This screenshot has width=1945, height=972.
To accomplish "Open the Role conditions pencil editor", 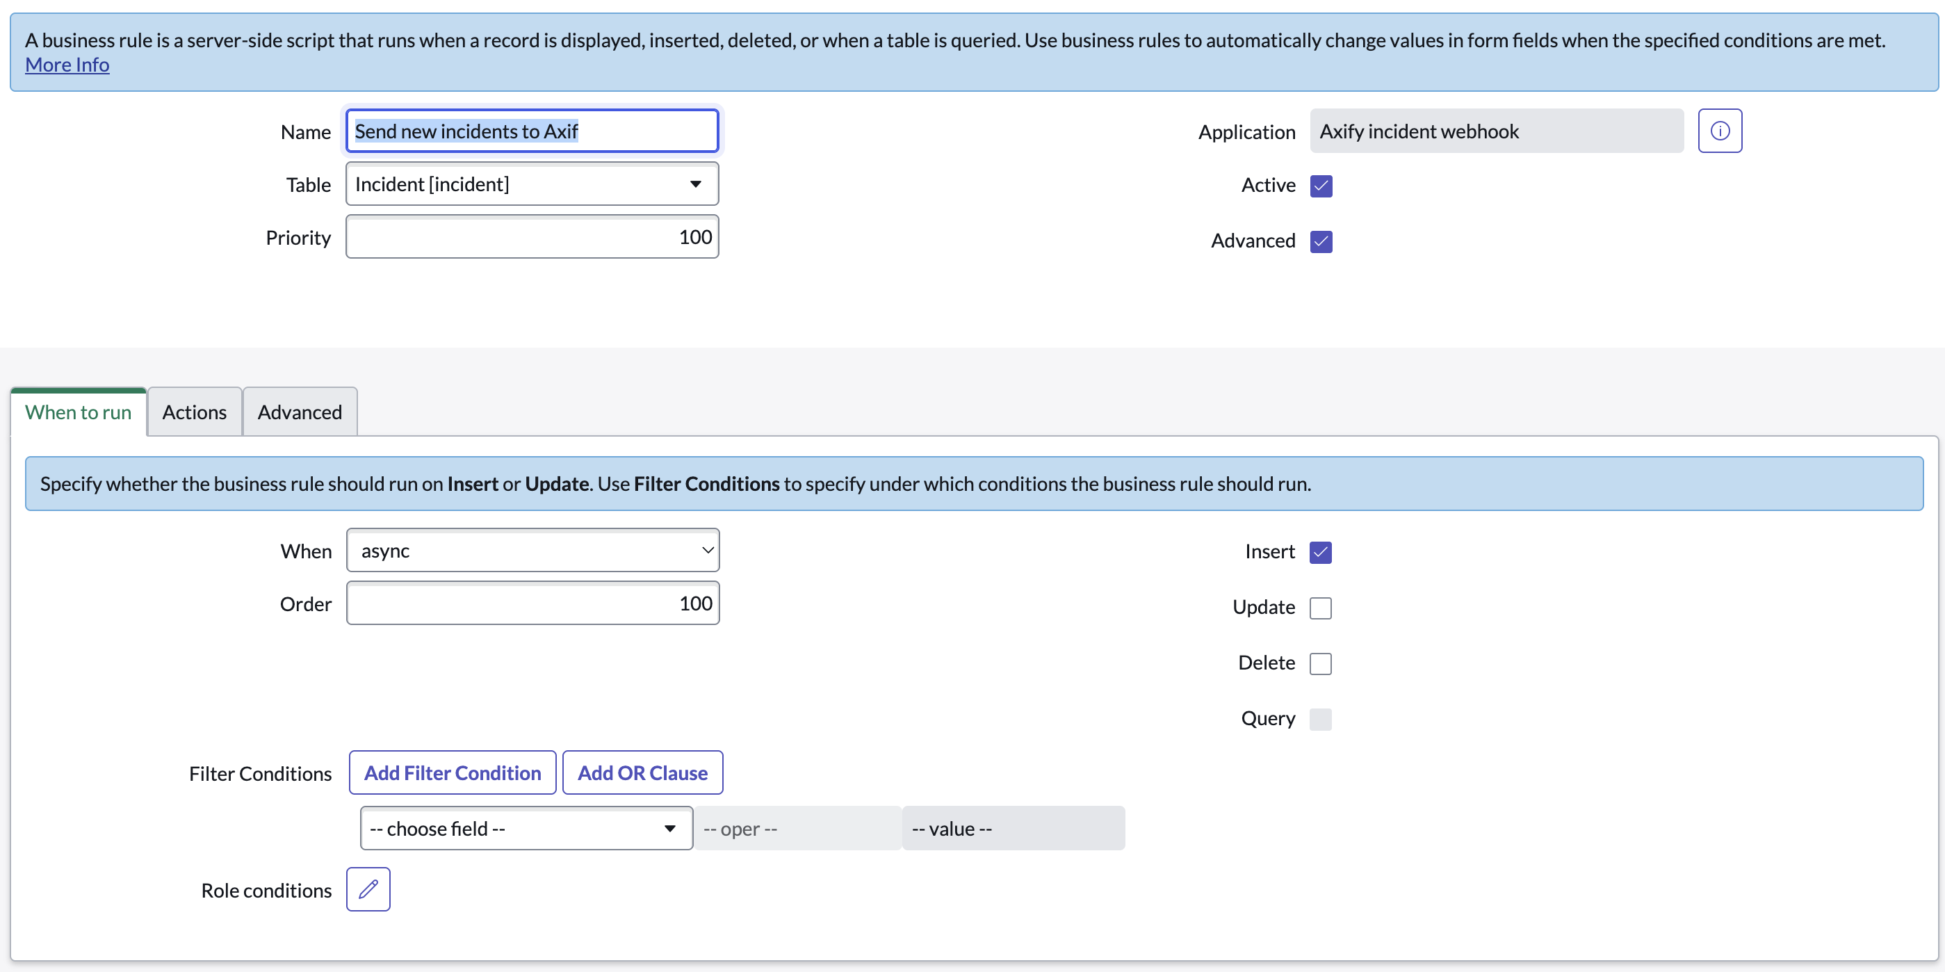I will click(x=368, y=889).
